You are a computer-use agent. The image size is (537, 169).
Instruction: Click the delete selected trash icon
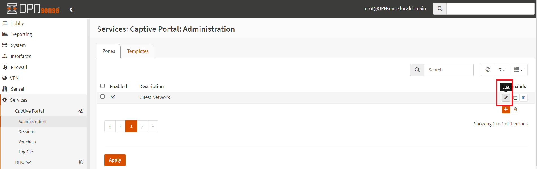pyautogui.click(x=515, y=109)
